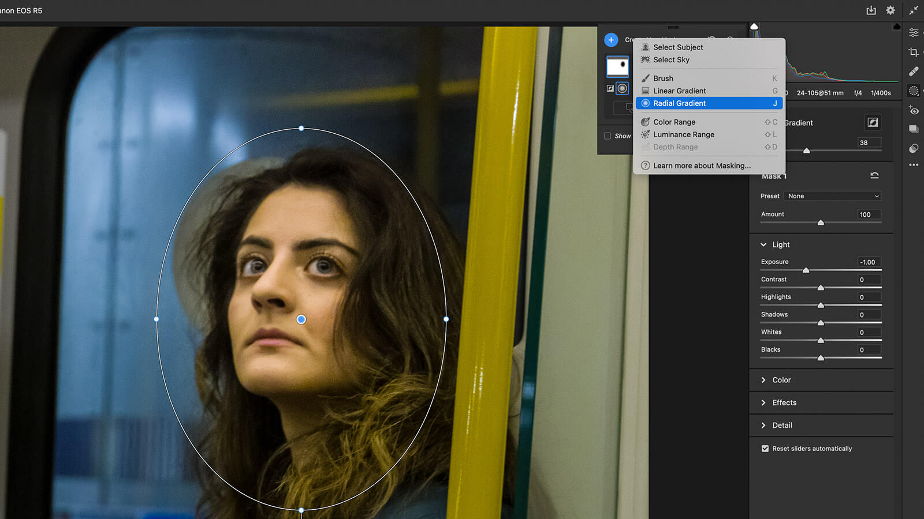Image resolution: width=924 pixels, height=519 pixels.
Task: Click the Blacks value field
Action: tap(869, 350)
